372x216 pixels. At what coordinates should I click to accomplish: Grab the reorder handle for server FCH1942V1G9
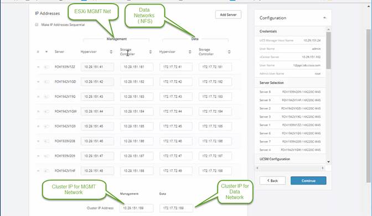click(38, 127)
